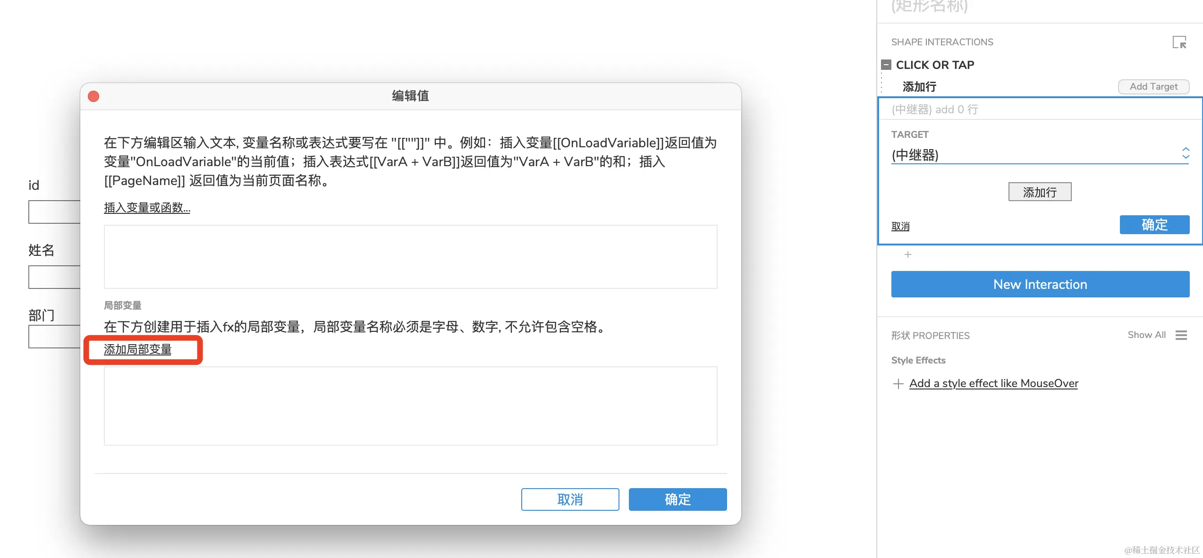
Task: Close the 编辑值 dialog with red button
Action: point(93,96)
